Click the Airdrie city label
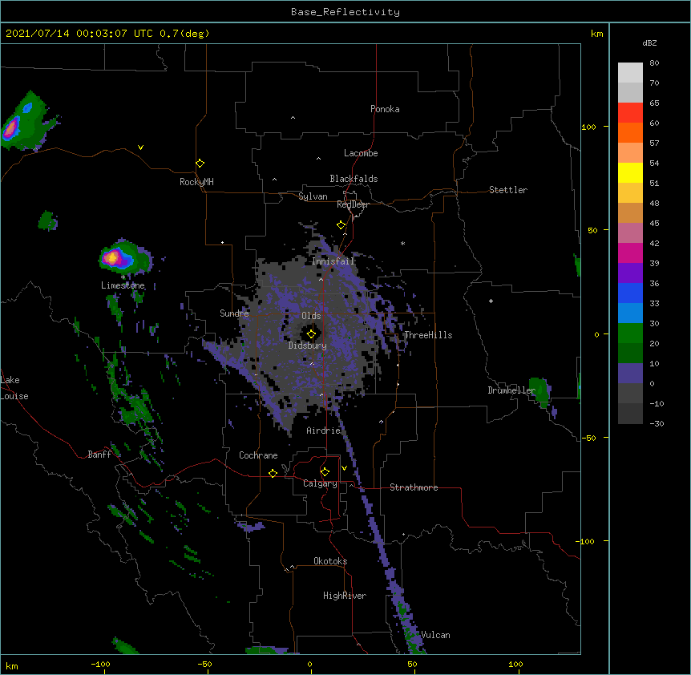This screenshot has width=691, height=675. point(324,430)
